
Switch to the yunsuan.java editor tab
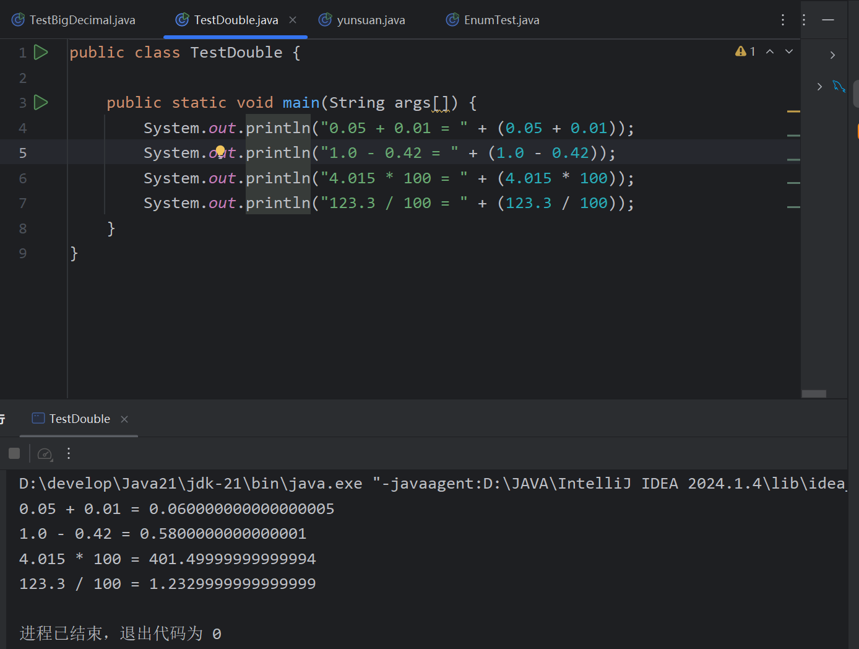point(370,20)
